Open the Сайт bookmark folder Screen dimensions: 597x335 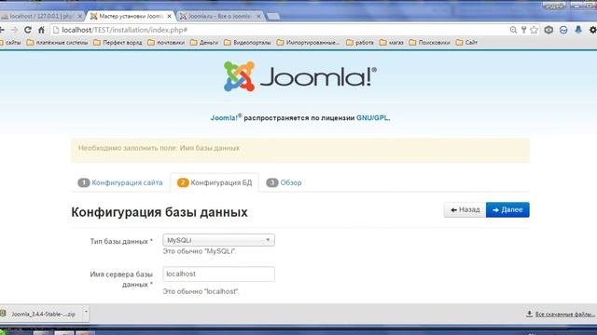click(466, 43)
